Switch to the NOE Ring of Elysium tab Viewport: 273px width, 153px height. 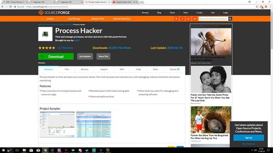[x=15, y=2]
